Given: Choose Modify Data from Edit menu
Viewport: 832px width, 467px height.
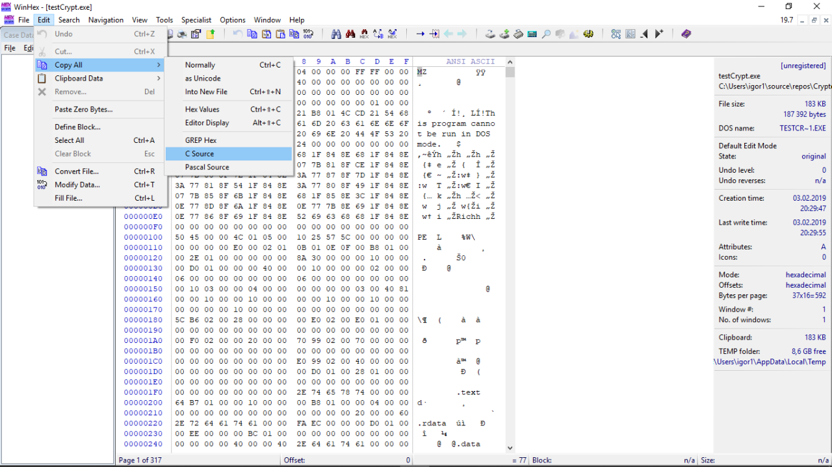Looking at the screenshot, I should tap(77, 185).
